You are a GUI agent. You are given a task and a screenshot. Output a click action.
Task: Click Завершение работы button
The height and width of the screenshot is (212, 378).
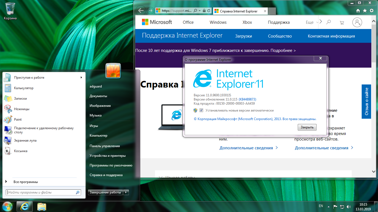[105, 192]
